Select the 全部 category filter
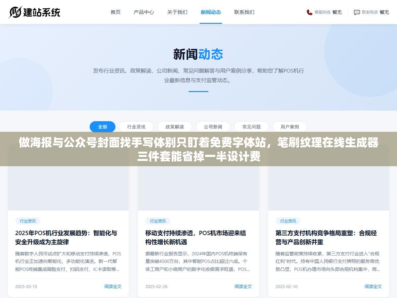This screenshot has height=298, width=397. point(103,127)
